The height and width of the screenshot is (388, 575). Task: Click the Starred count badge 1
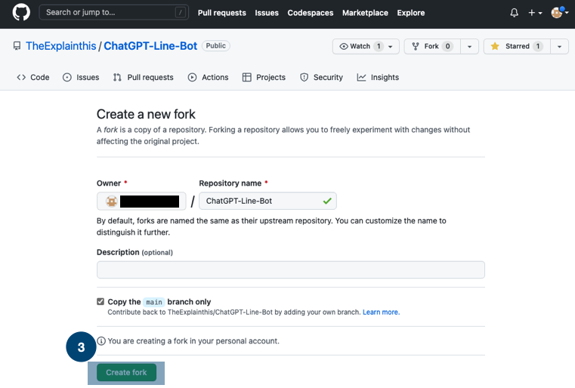(x=538, y=47)
